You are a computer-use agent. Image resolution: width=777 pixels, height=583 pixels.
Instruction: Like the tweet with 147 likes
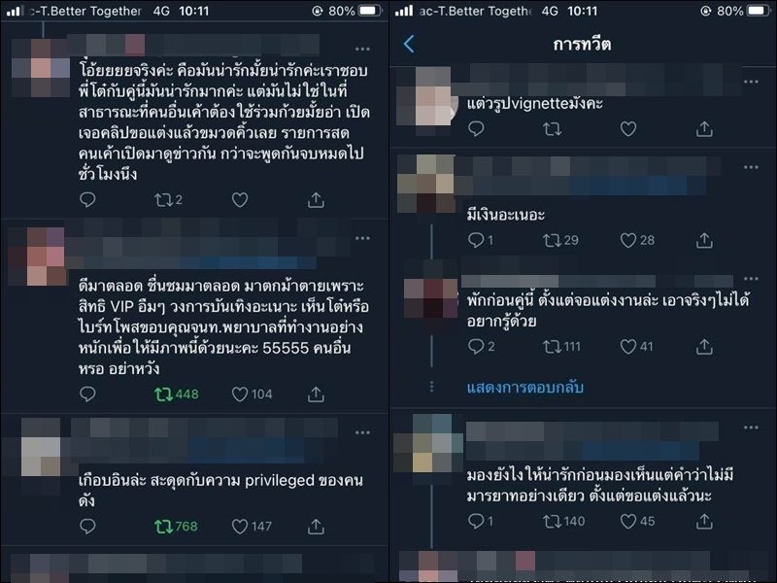[252, 526]
